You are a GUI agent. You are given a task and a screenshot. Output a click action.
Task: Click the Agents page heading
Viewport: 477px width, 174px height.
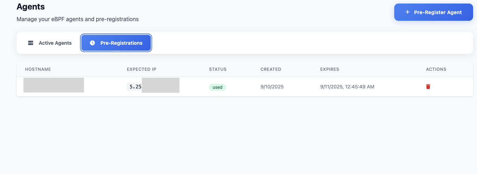pos(31,6)
